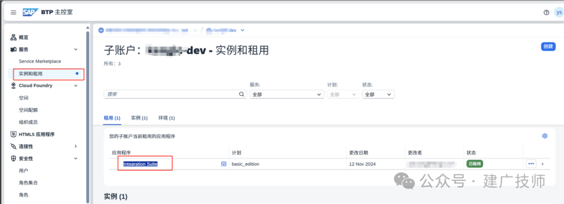
Task: Open 用户 under 安全性
Action: (23, 171)
